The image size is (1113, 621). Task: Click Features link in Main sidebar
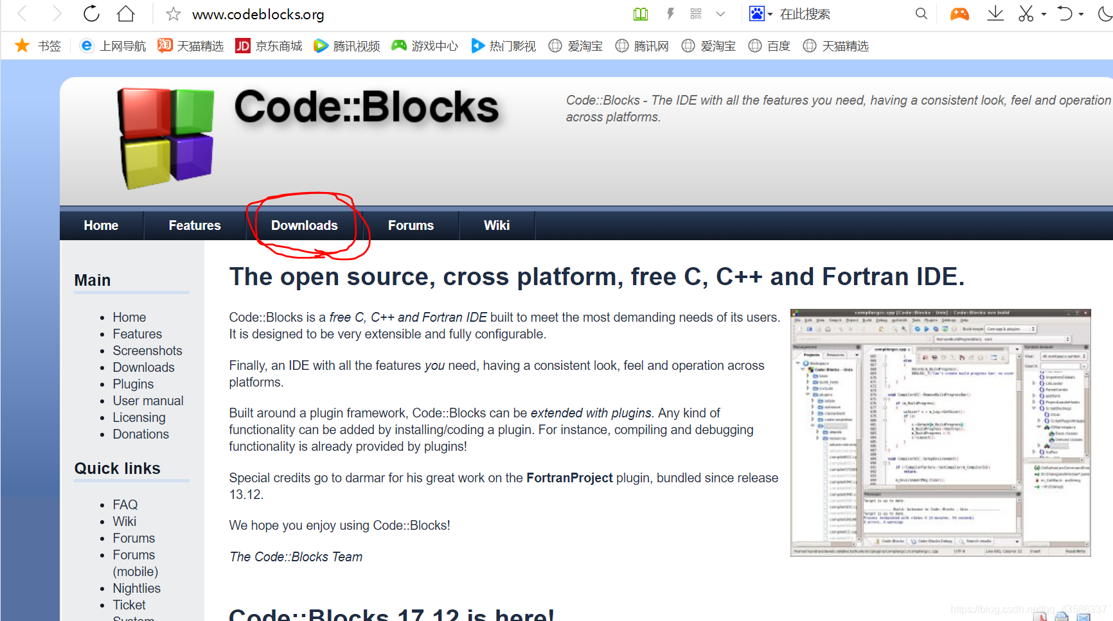click(x=138, y=334)
